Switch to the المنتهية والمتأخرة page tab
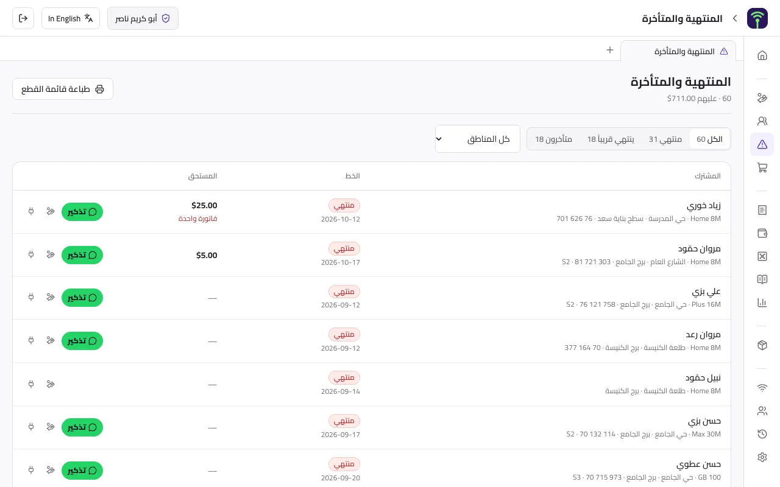 click(678, 51)
